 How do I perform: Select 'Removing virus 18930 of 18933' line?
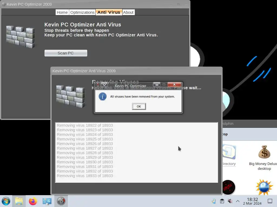(x=85, y=162)
